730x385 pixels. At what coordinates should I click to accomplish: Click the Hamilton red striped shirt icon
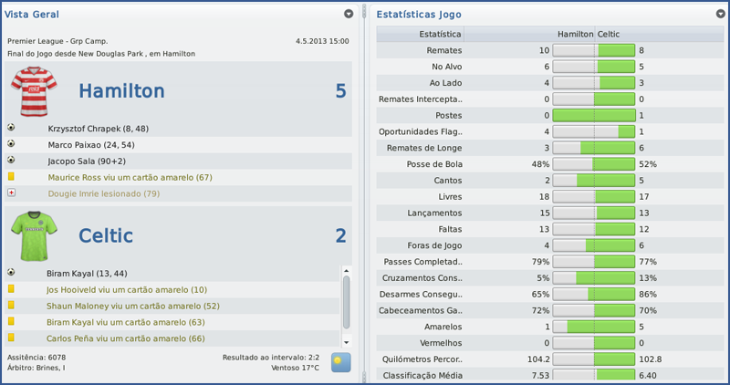(34, 91)
